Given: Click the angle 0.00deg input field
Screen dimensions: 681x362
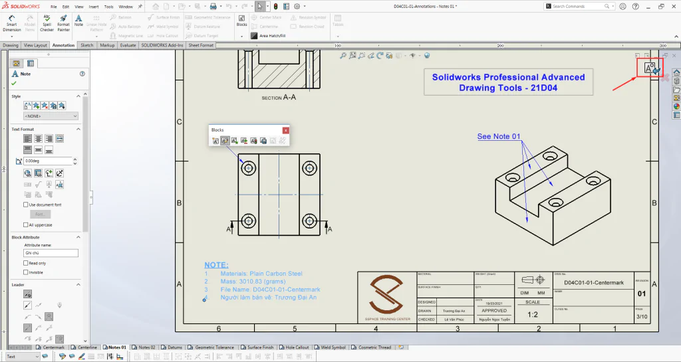Looking at the screenshot, I should tap(48, 161).
